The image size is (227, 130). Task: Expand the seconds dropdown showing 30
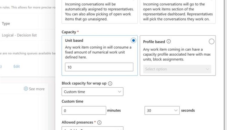point(162,111)
